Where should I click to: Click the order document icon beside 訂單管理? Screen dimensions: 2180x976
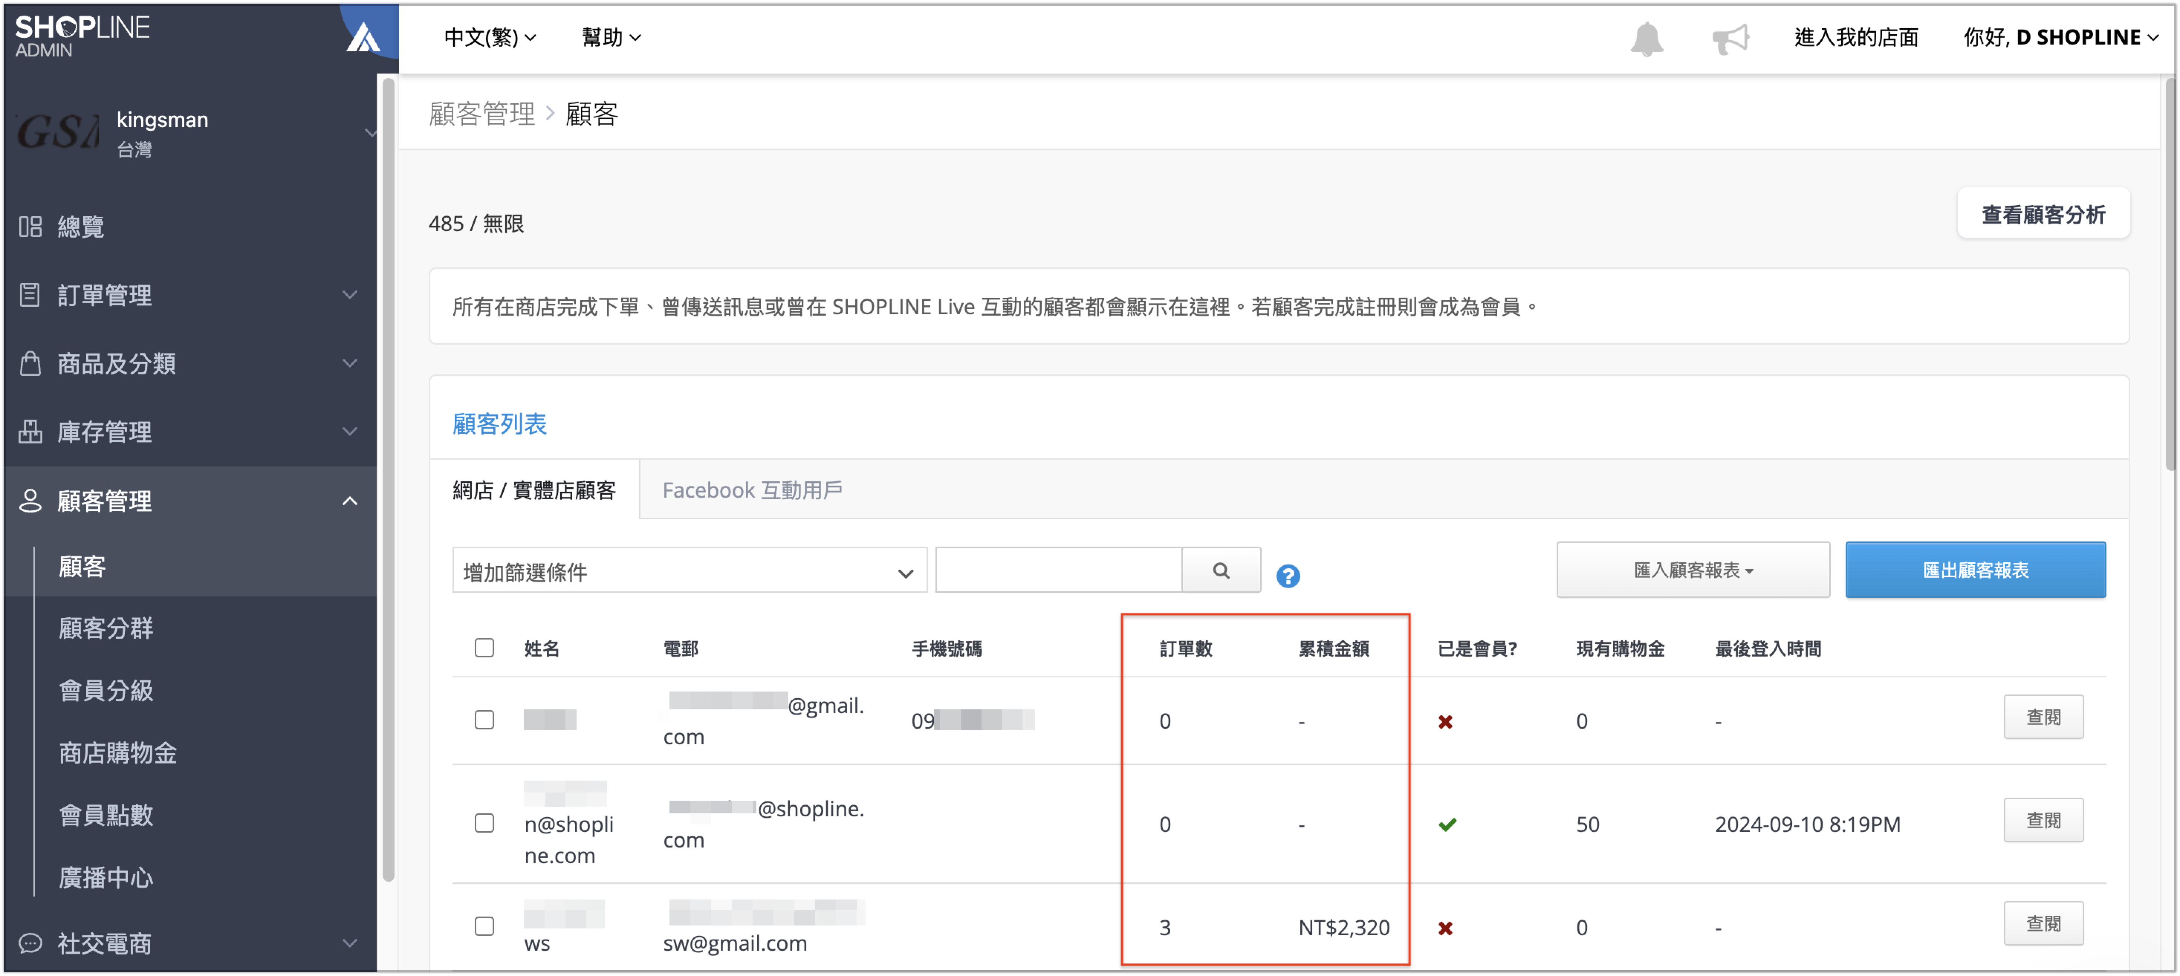[30, 295]
